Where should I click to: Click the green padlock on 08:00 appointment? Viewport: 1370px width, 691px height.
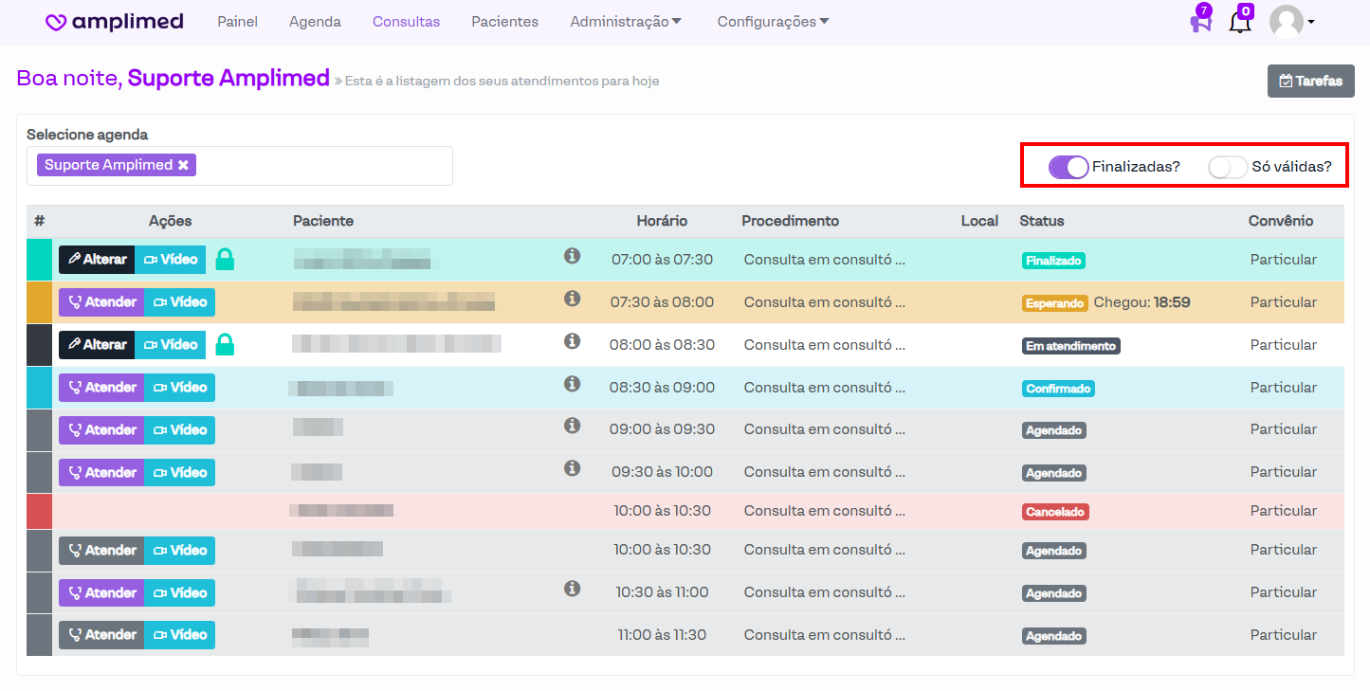click(225, 345)
